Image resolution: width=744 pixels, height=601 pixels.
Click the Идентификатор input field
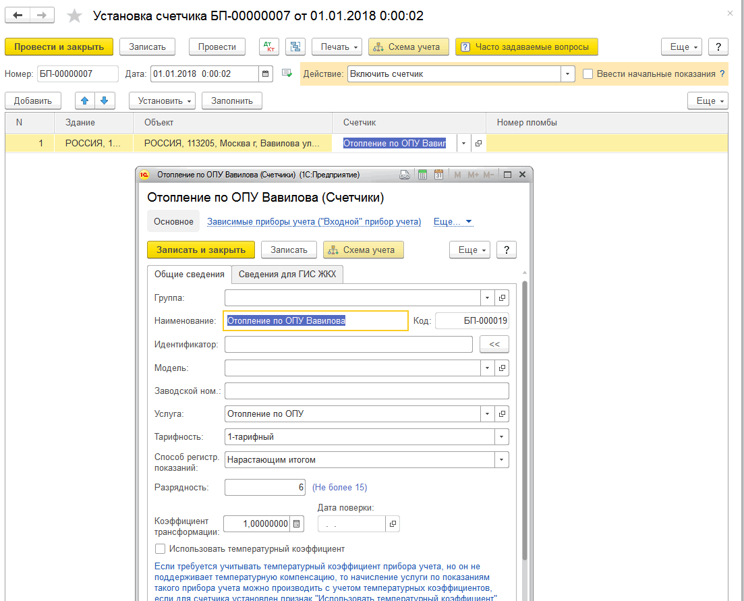349,345
